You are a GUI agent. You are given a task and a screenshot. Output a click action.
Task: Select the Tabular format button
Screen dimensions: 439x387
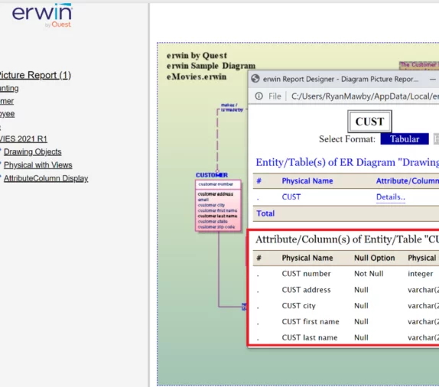click(x=405, y=139)
